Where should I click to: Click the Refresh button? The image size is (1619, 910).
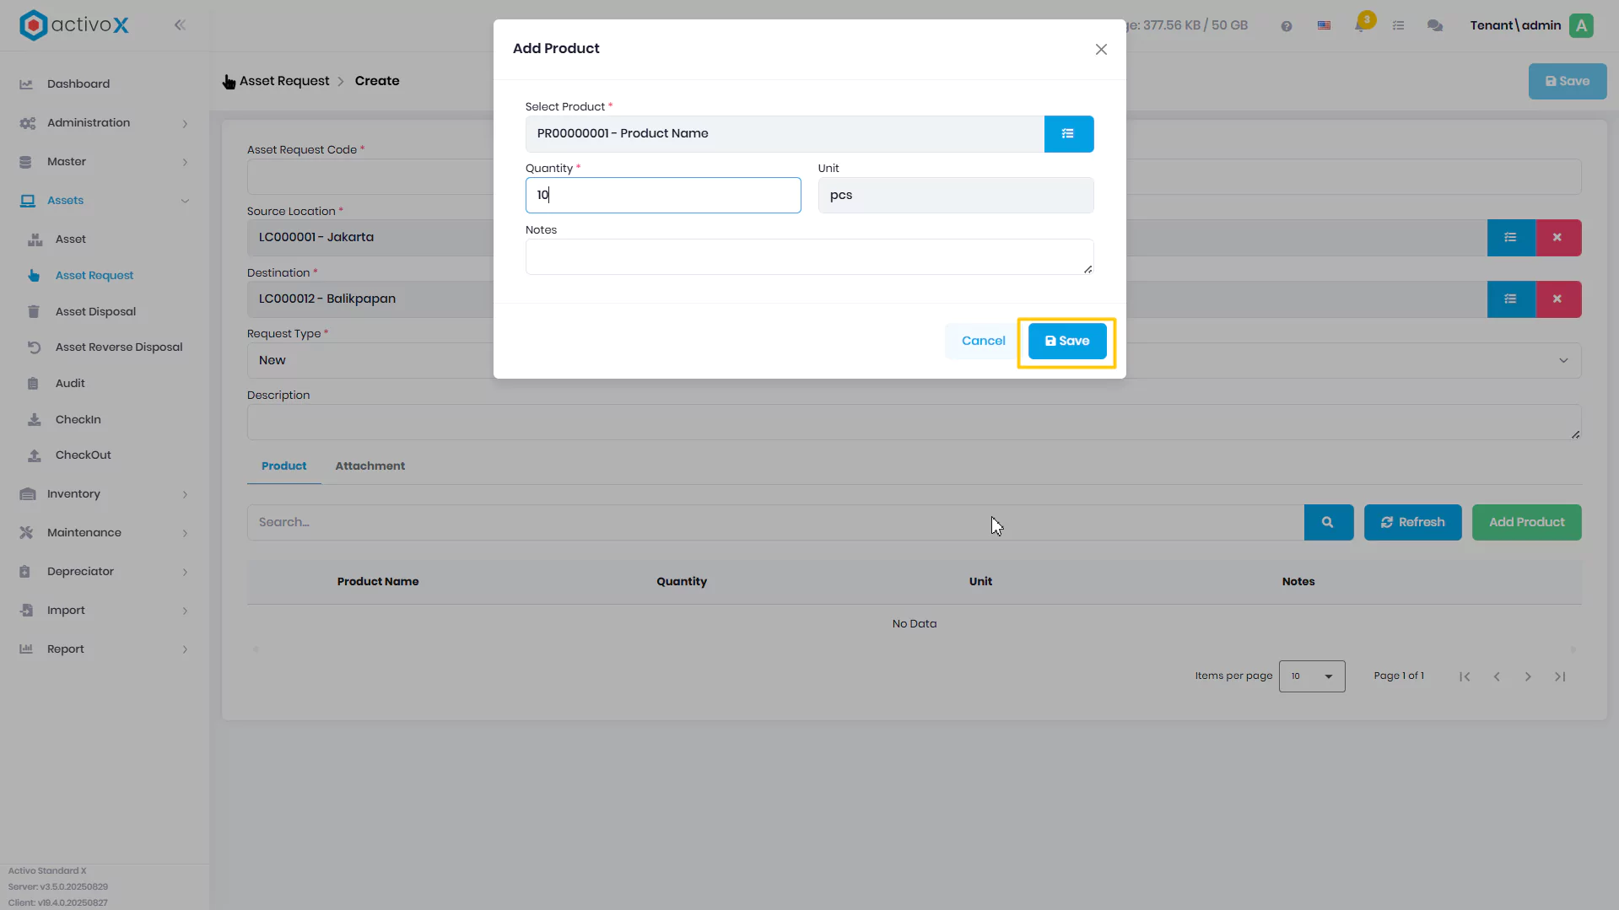click(1413, 523)
